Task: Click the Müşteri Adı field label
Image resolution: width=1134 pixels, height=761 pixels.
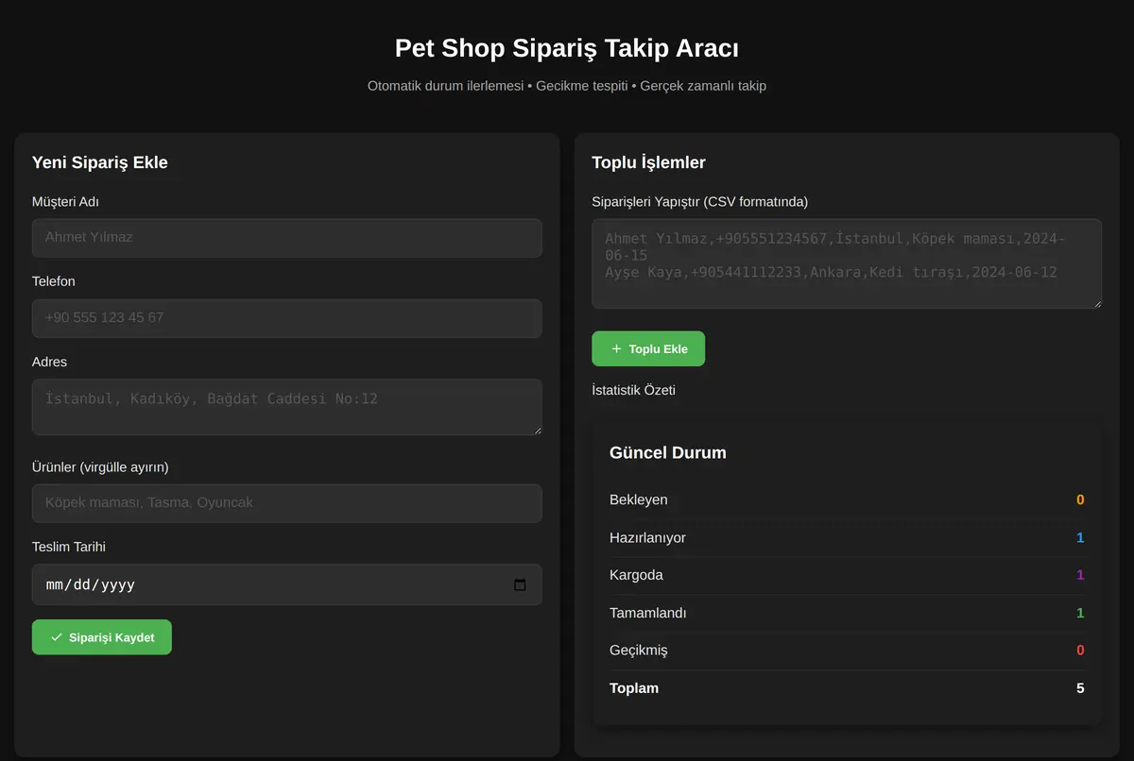Action: 65,201
